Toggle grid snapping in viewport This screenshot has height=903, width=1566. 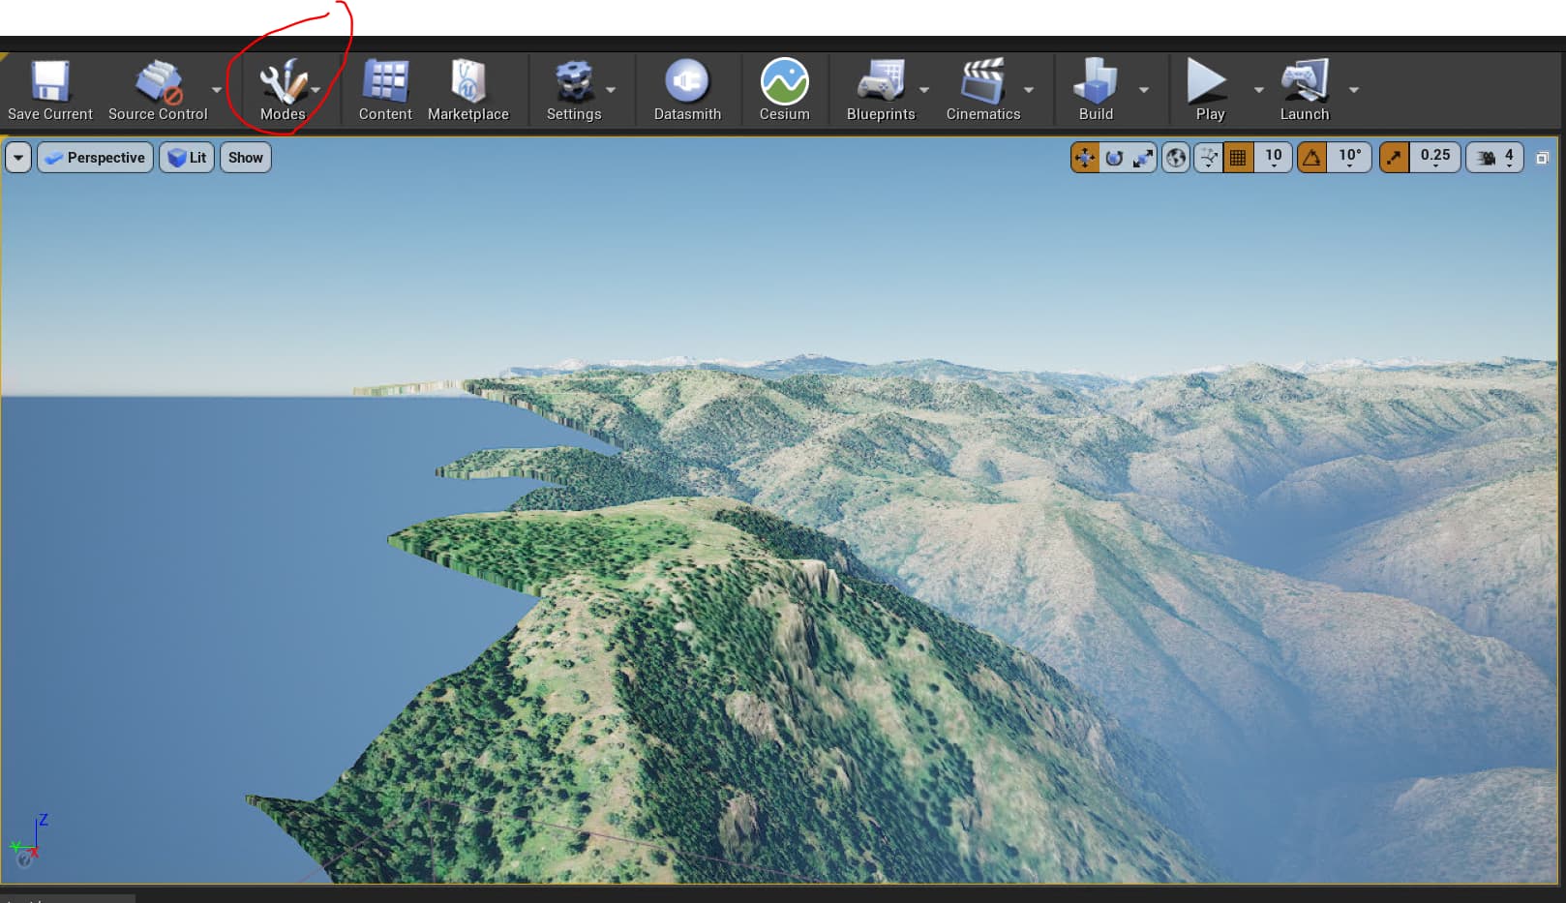(x=1238, y=158)
